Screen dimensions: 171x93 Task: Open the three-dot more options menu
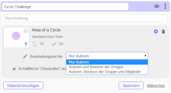165,6
